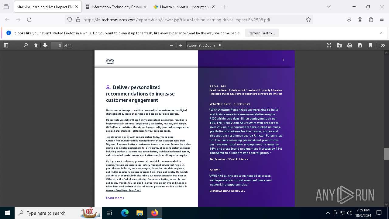Click the Refresh Firefox button
Screen dimensions: 389x219
[x=262, y=33]
